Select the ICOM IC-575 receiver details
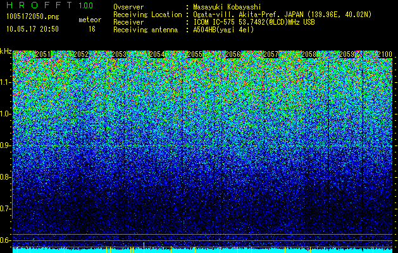 tap(254, 22)
